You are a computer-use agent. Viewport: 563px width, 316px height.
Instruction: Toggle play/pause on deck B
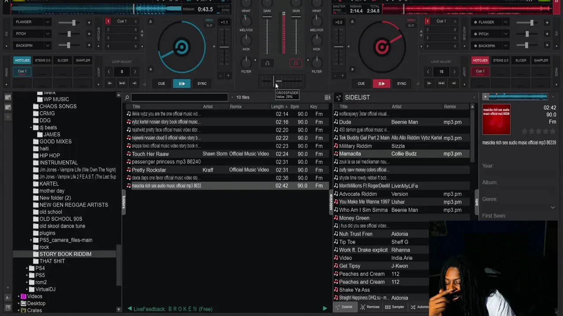tap(381, 83)
